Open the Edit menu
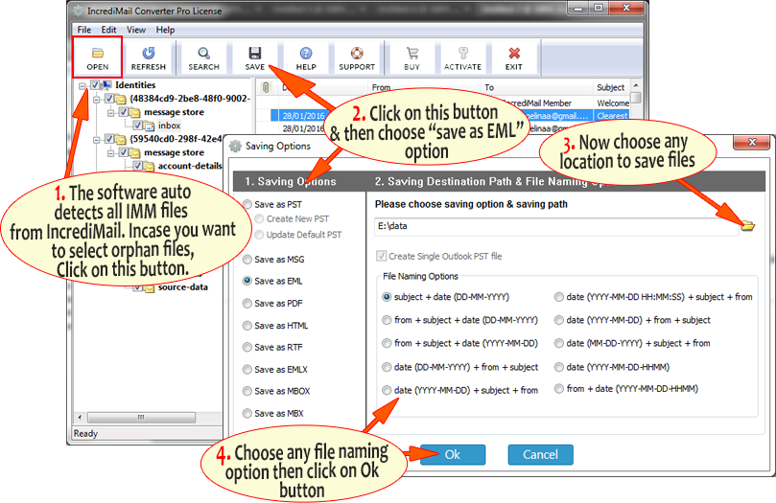The width and height of the screenshot is (776, 503). pyautogui.click(x=109, y=30)
